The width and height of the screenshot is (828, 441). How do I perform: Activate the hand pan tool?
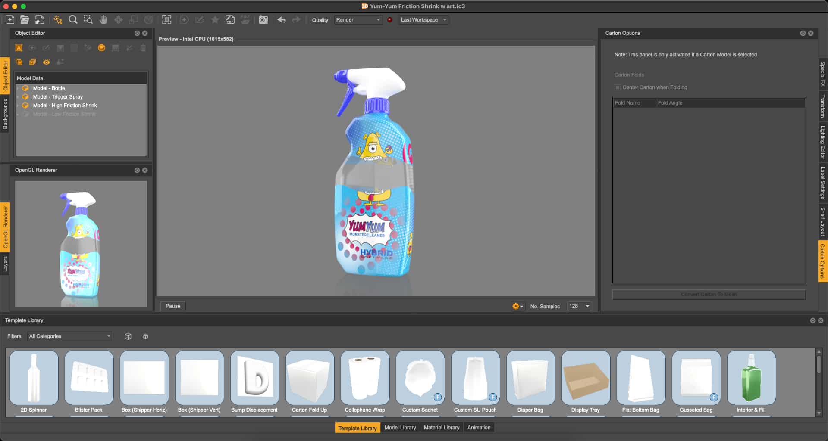click(x=103, y=20)
